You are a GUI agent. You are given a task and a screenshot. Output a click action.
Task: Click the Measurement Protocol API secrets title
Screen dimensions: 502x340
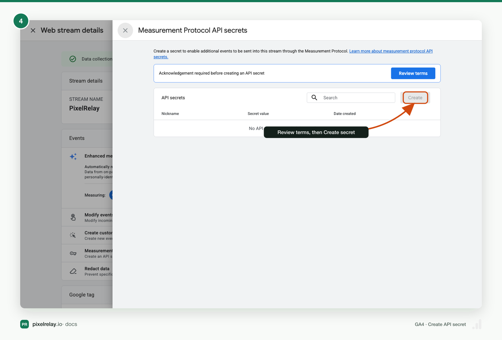pyautogui.click(x=193, y=31)
